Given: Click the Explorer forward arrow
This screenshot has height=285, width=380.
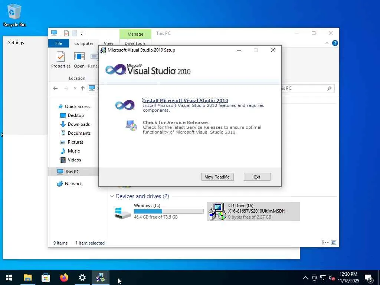Looking at the screenshot, I should pyautogui.click(x=66, y=88).
